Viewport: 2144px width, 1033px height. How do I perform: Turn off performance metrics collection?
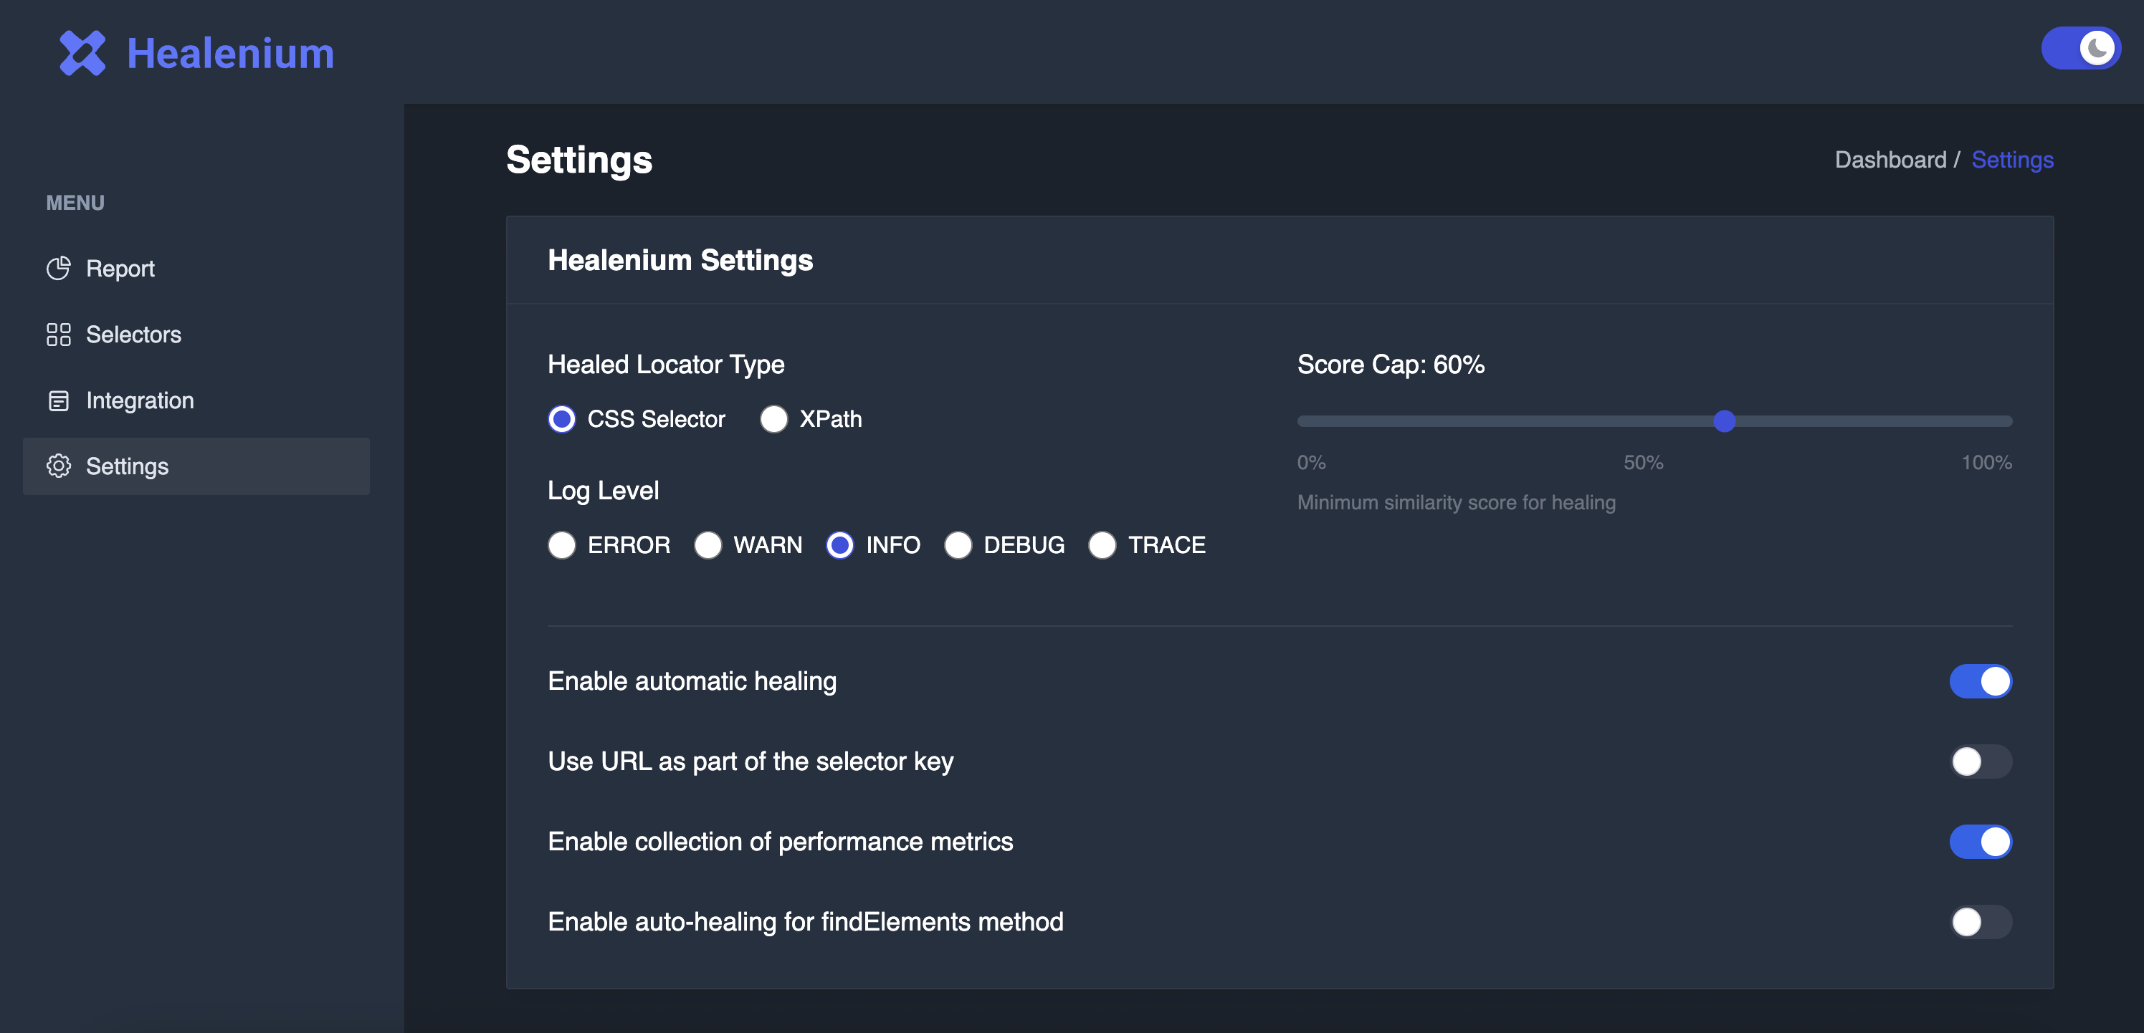pyautogui.click(x=1980, y=842)
